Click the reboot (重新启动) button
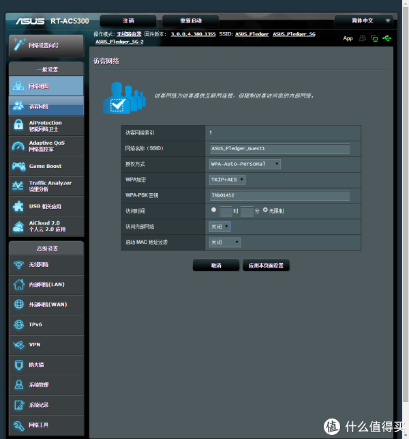This screenshot has width=409, height=439. click(x=191, y=20)
